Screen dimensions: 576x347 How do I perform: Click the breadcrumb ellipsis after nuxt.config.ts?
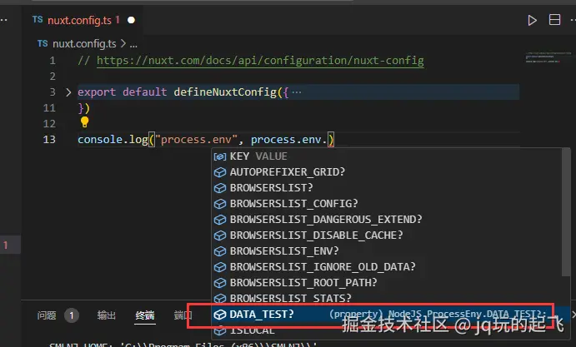pos(133,44)
